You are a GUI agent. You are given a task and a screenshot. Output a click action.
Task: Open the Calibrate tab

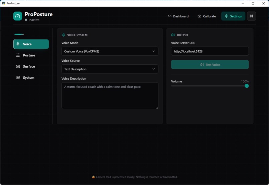tap(207, 16)
